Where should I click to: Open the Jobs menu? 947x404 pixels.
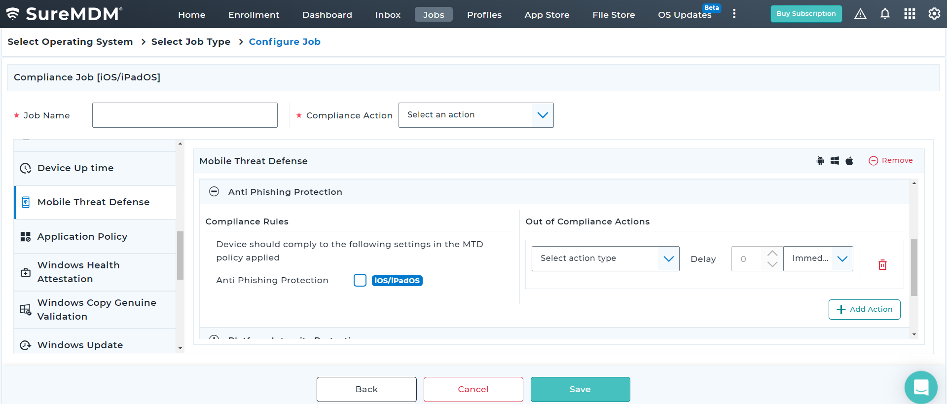pos(434,15)
